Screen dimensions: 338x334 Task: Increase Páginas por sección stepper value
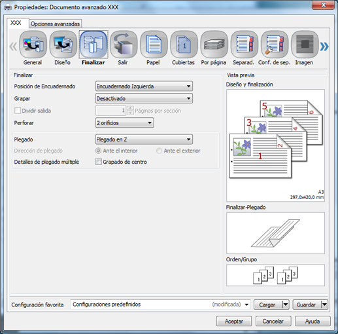click(130, 108)
